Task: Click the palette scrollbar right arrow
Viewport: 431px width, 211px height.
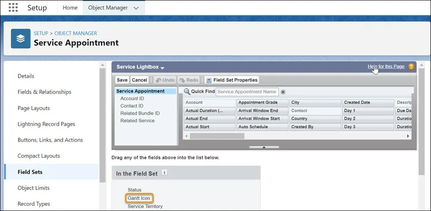Action: tap(408, 136)
